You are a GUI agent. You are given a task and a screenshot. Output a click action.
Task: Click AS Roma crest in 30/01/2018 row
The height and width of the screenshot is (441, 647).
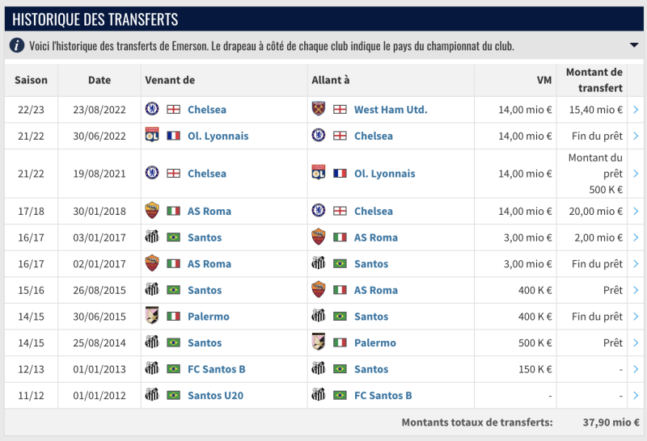(x=151, y=211)
